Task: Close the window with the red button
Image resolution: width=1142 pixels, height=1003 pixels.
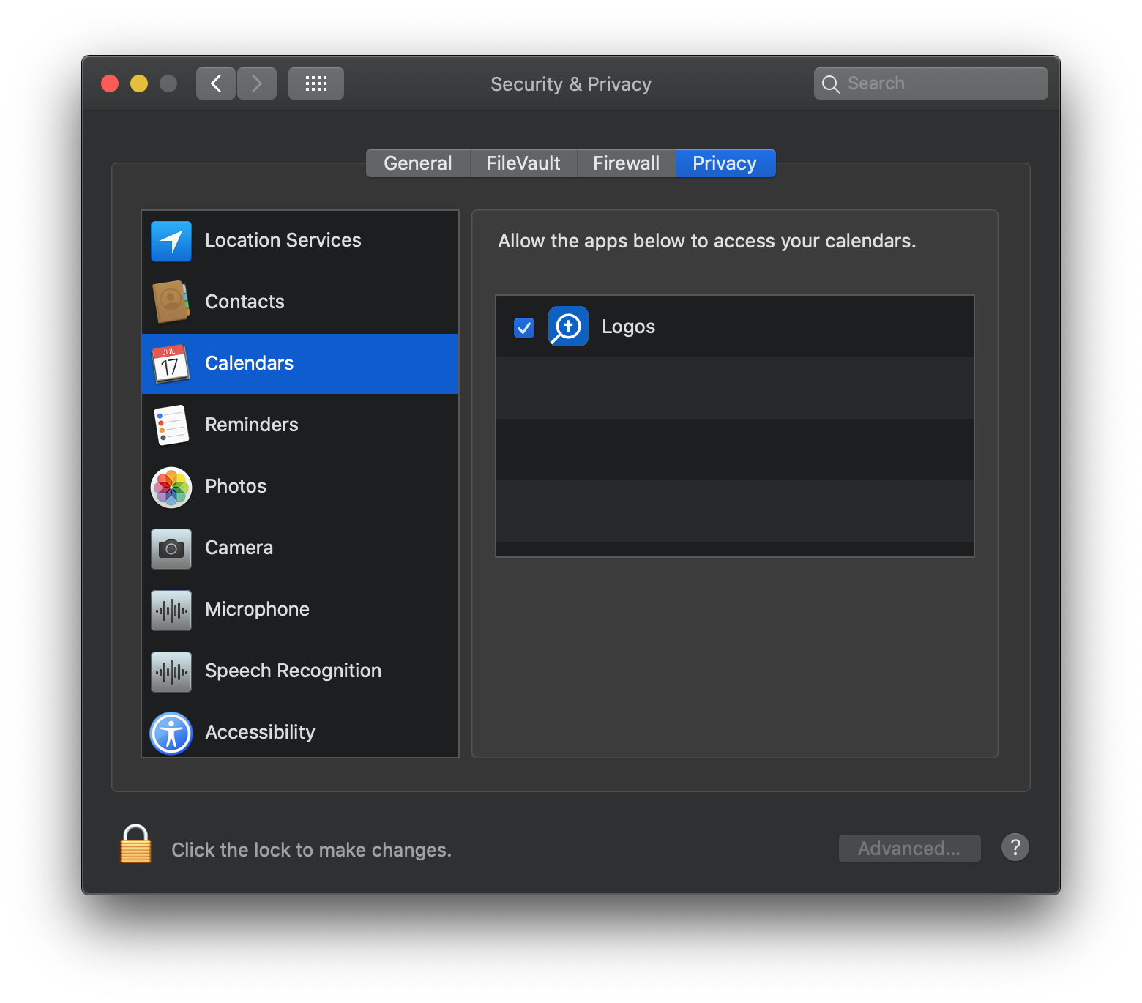Action: tap(110, 83)
